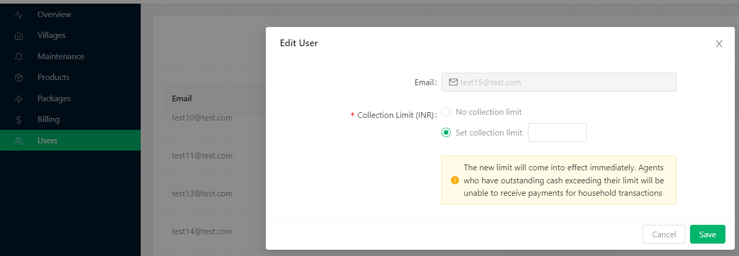Close the Edit User modal with X
The image size is (739, 256).
(719, 44)
